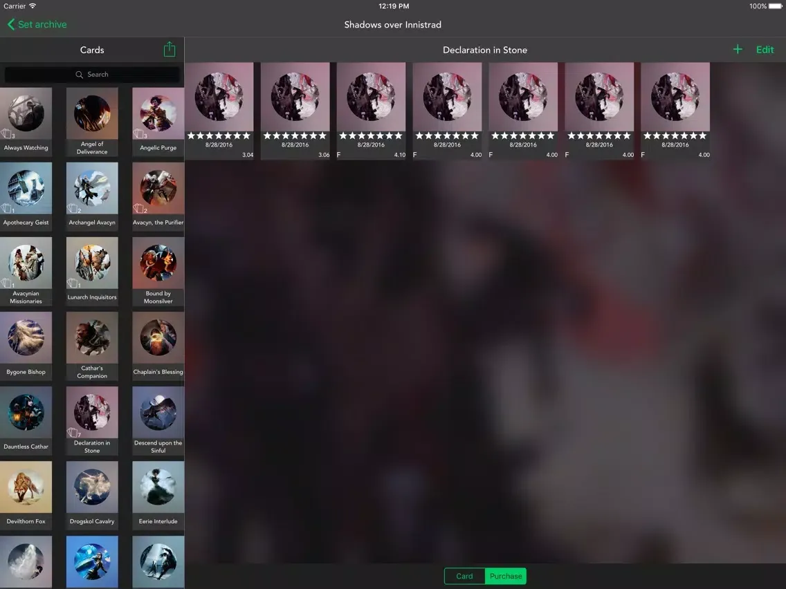Tap the magnifier icon in Search

[x=79, y=74]
